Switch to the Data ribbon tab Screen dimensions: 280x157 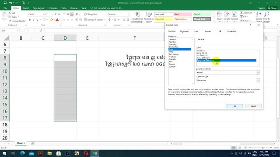coord(64,8)
